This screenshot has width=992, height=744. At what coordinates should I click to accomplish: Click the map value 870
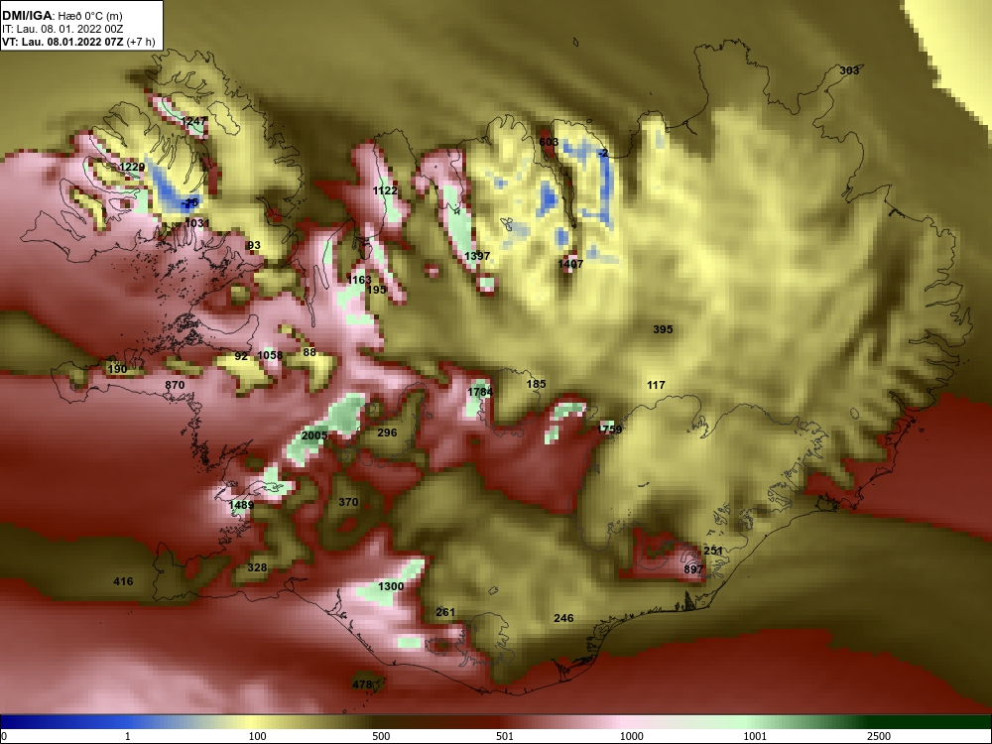click(175, 385)
